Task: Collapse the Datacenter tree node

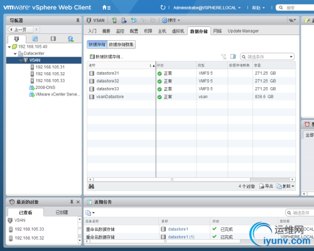Action: 15,54
